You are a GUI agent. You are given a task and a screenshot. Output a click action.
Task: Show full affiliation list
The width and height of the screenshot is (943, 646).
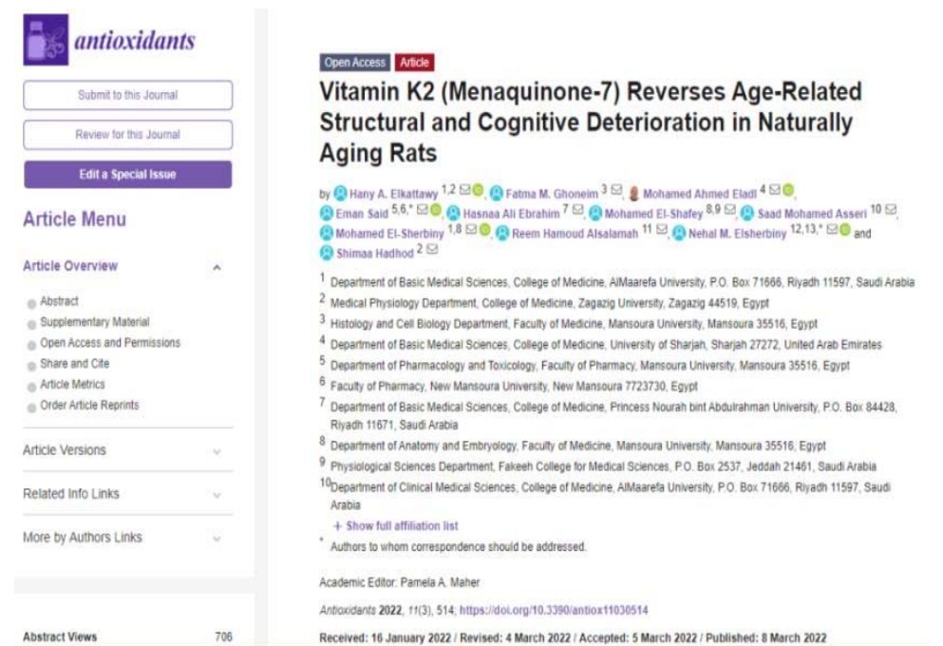(395, 525)
